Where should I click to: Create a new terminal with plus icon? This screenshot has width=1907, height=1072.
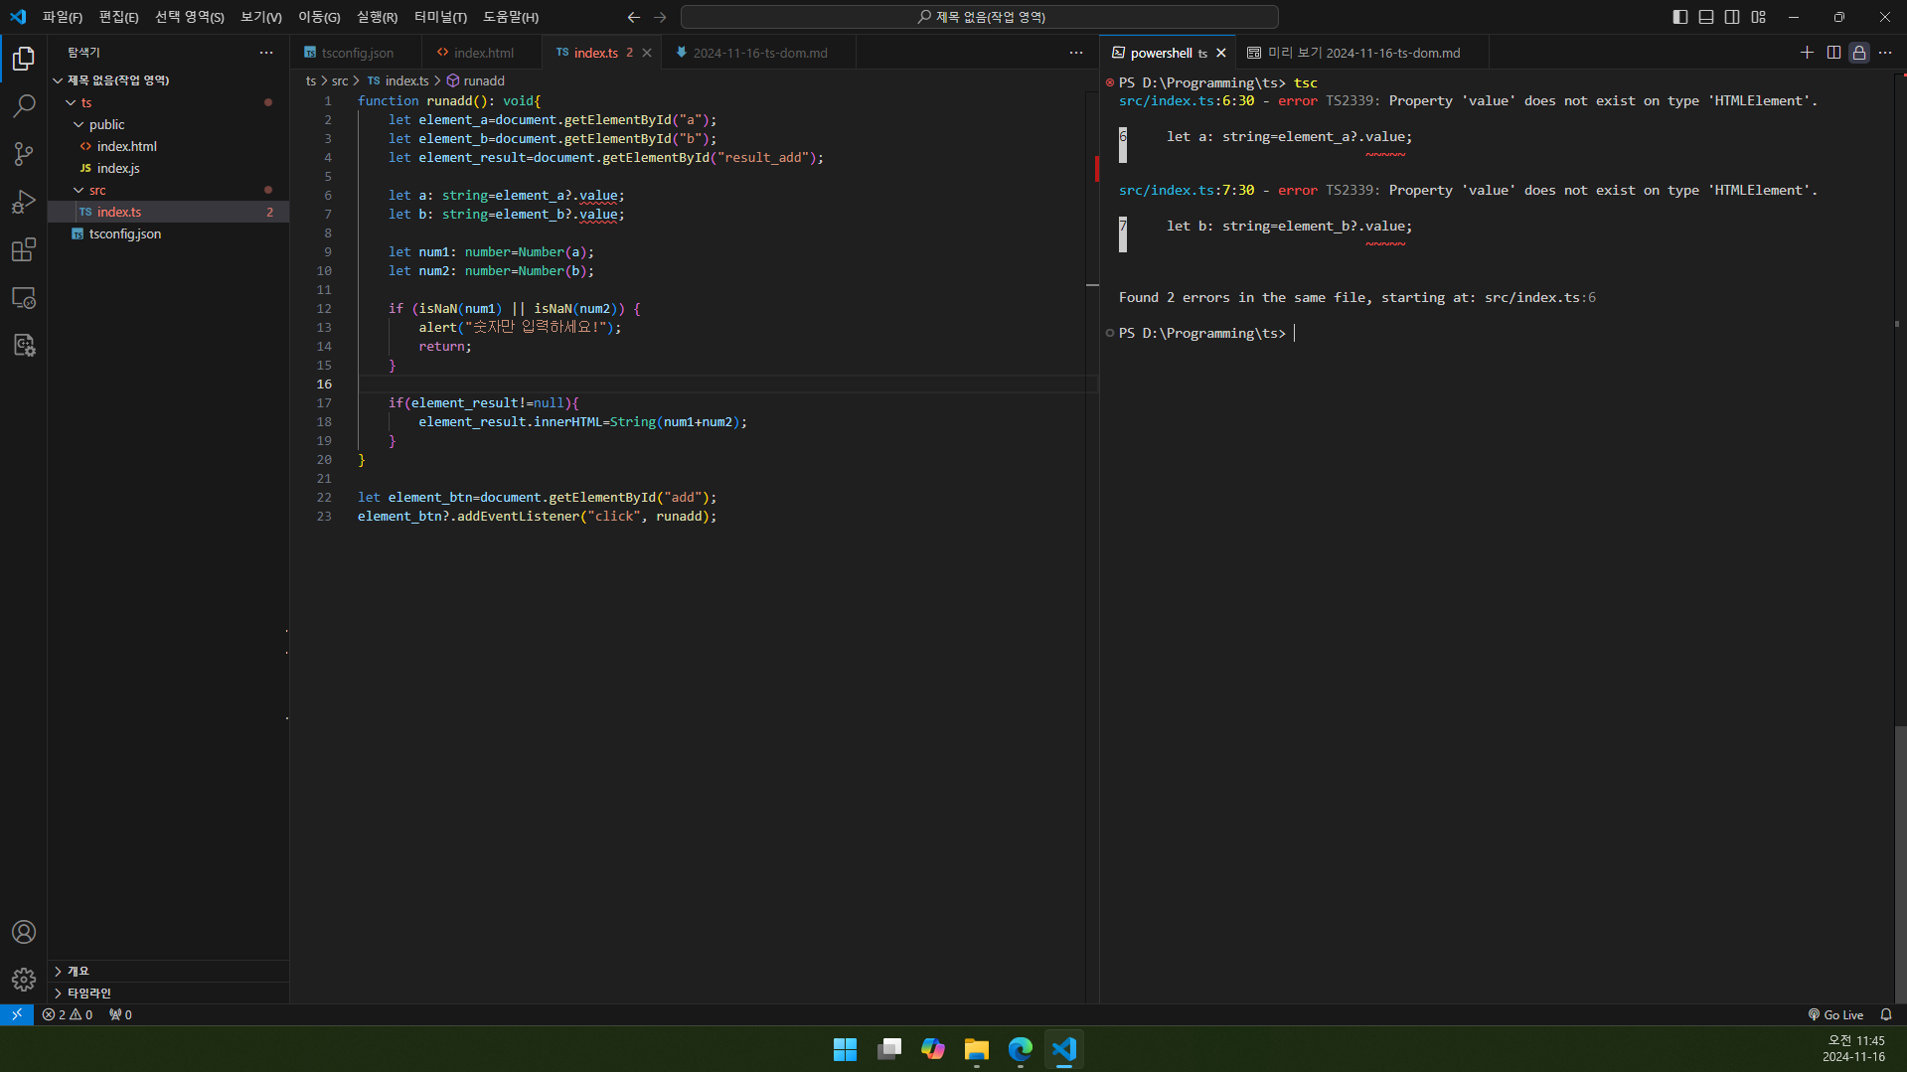click(x=1807, y=53)
